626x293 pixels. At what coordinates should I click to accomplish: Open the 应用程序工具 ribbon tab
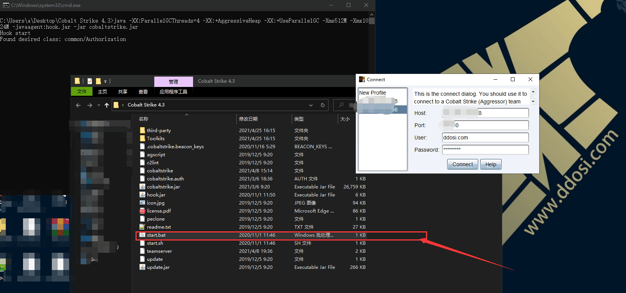pyautogui.click(x=173, y=92)
